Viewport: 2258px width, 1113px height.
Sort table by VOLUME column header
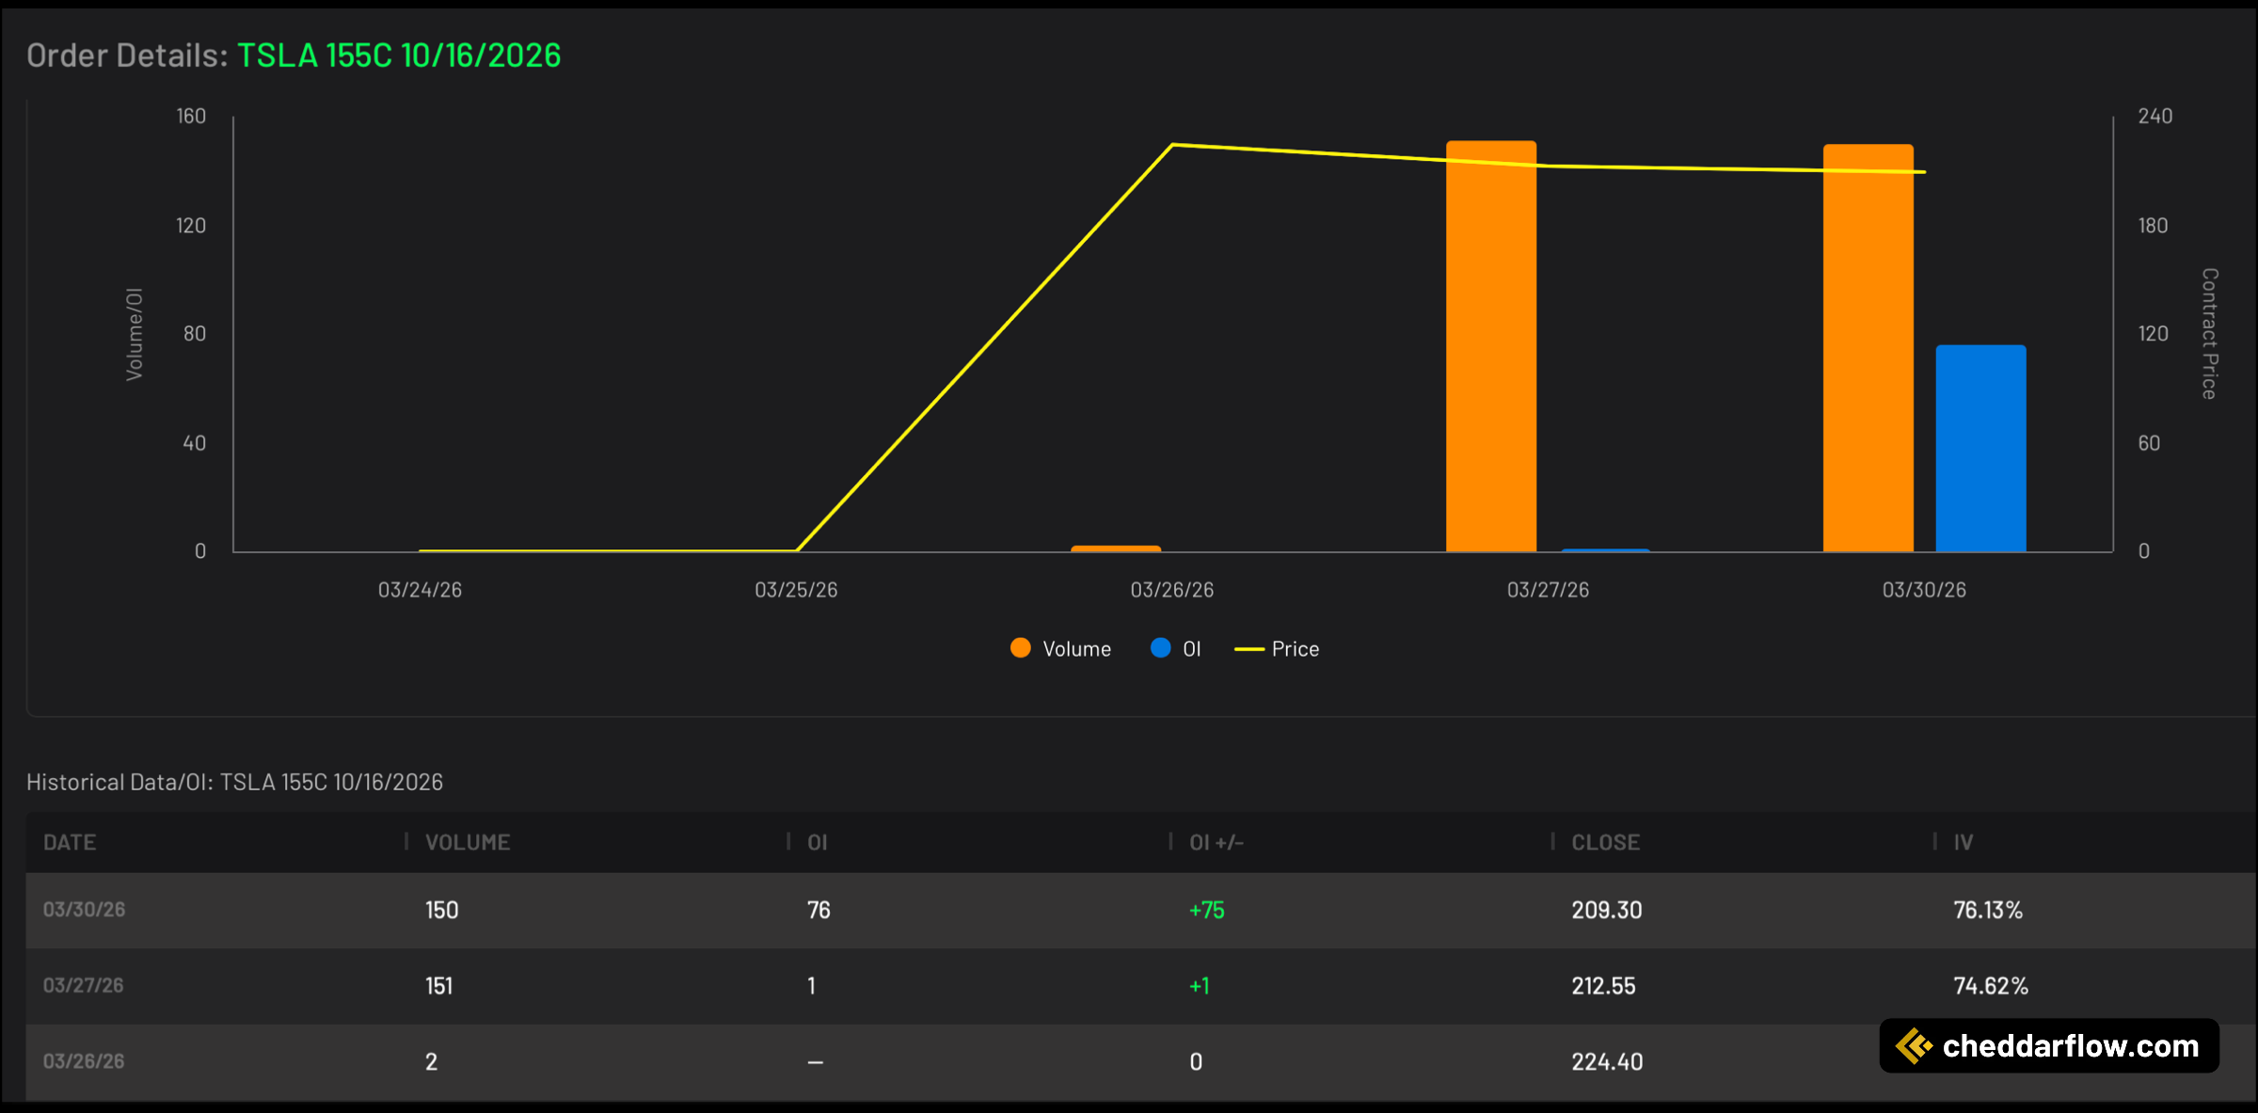468,842
